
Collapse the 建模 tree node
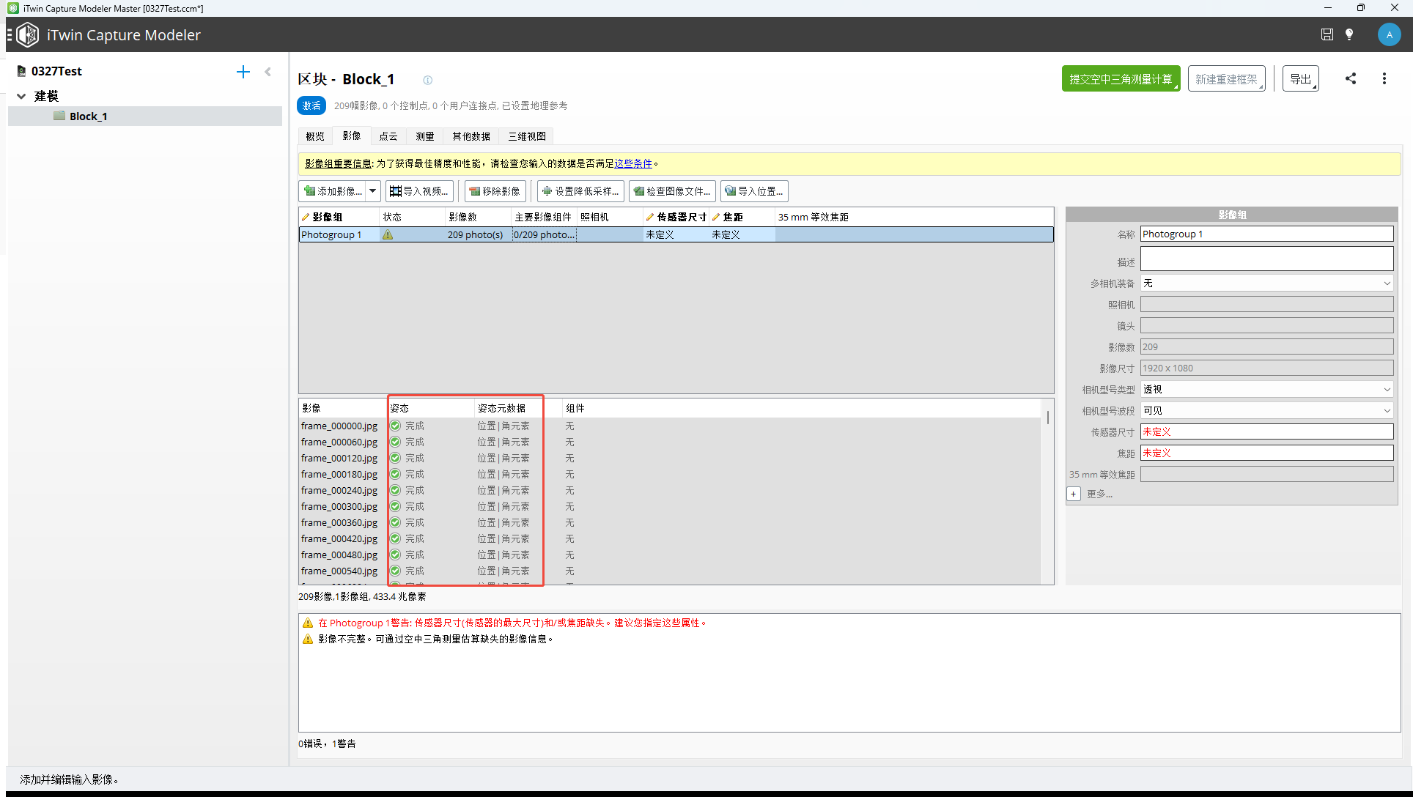click(x=21, y=96)
